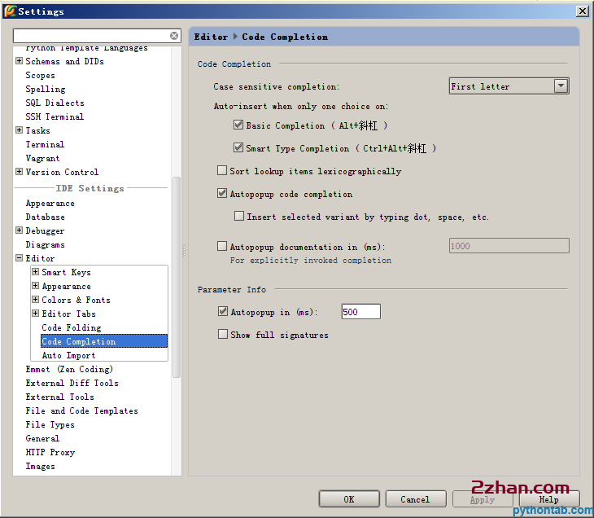
Task: Open Case sensitive completion dropdown
Action: click(561, 86)
